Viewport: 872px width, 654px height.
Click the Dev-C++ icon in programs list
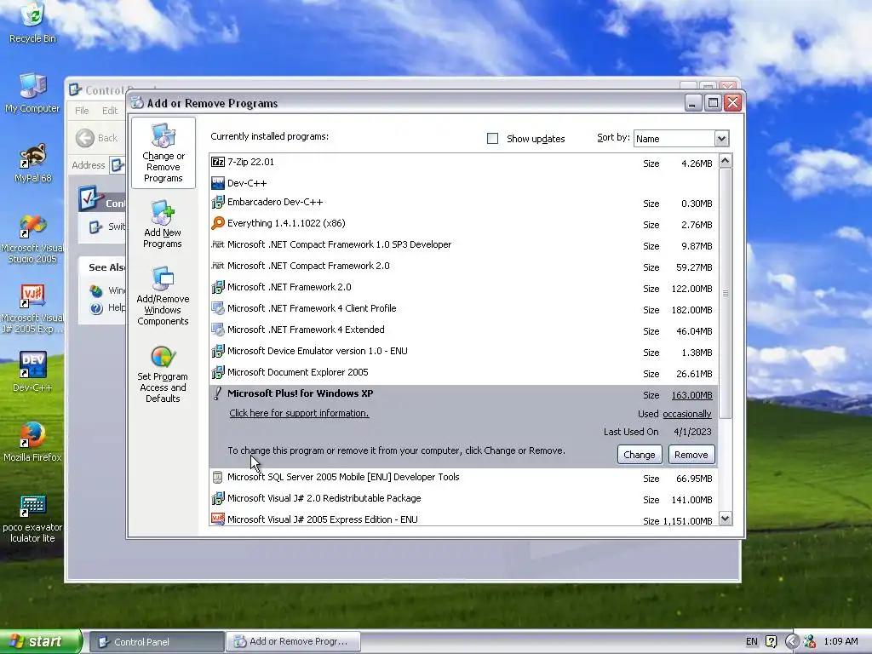point(218,183)
